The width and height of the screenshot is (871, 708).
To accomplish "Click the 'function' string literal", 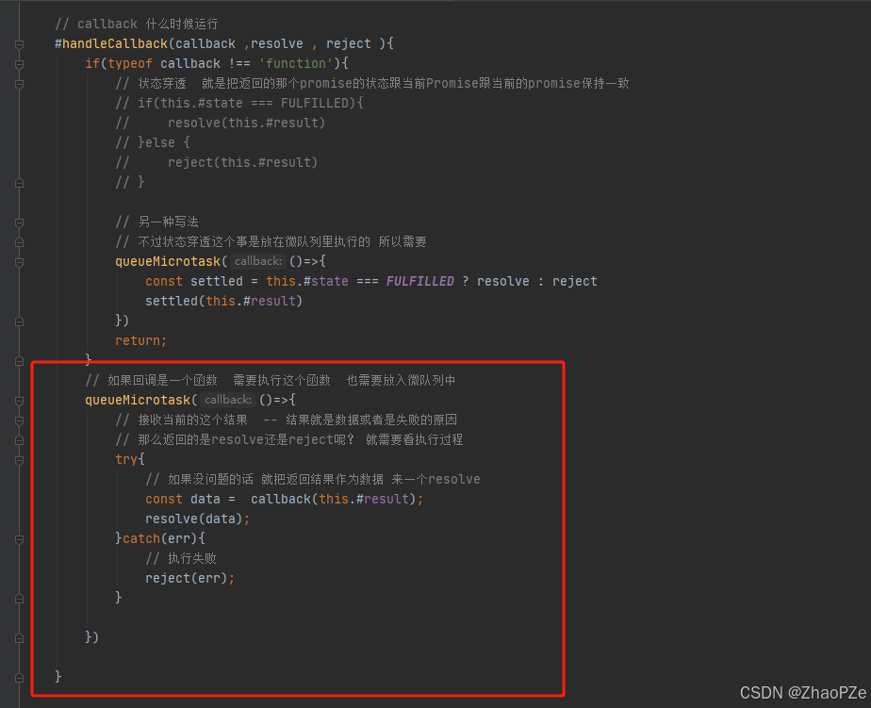I will [295, 63].
